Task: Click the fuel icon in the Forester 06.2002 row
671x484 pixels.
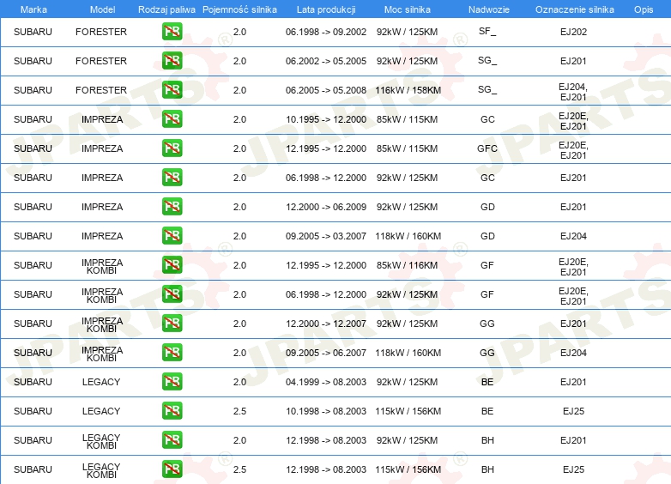Action: tap(172, 61)
